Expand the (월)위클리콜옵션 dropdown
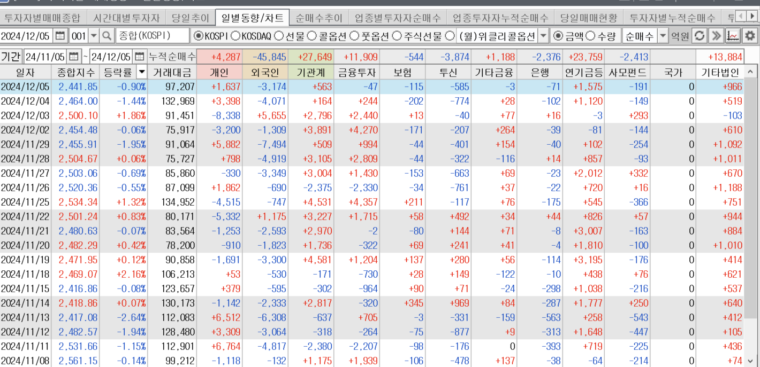Image resolution: width=760 pixels, height=367 pixels. [x=543, y=36]
